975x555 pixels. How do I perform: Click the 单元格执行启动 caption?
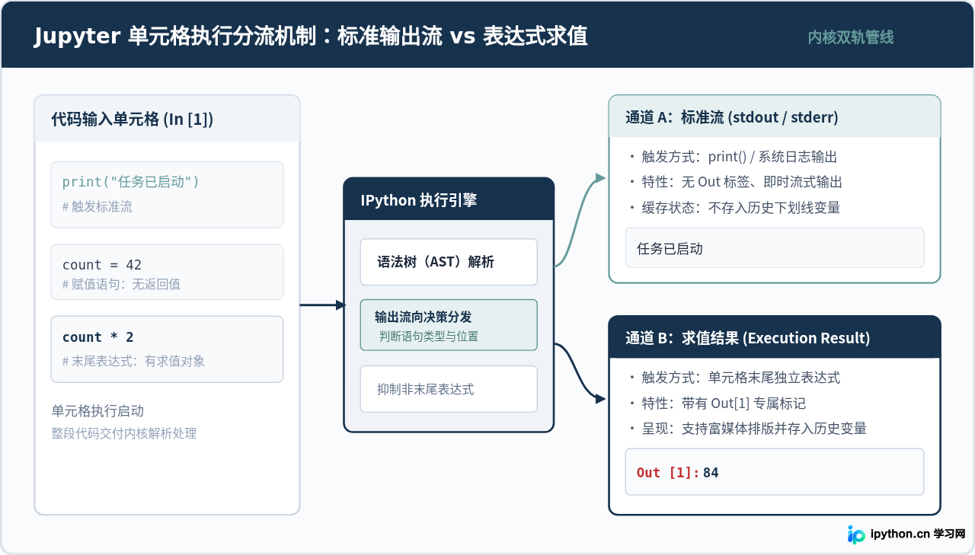(x=97, y=411)
